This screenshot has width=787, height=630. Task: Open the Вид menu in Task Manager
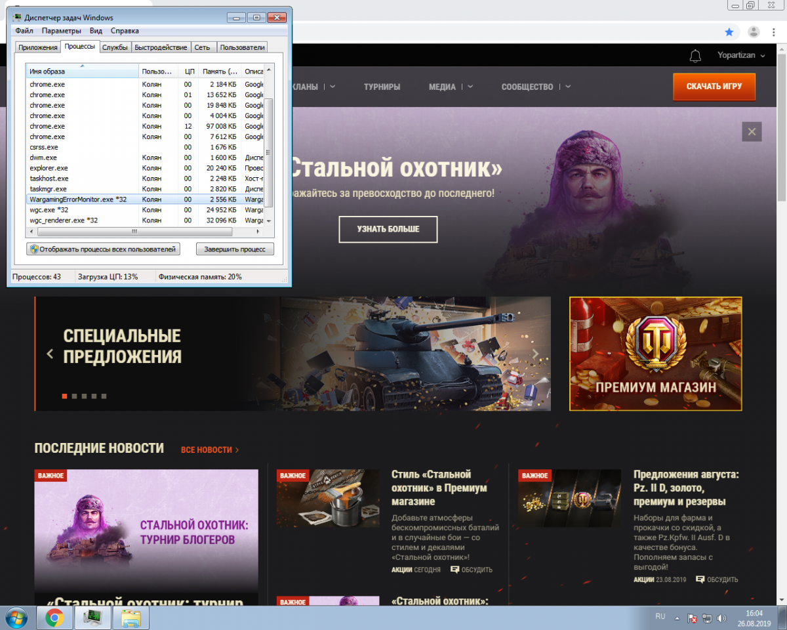(x=96, y=31)
